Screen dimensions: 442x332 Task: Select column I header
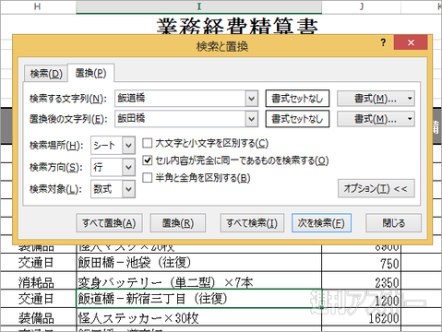pos(199,6)
